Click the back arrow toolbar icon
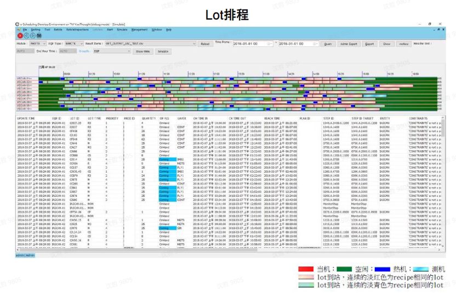The width and height of the screenshot is (456, 297). click(26, 36)
